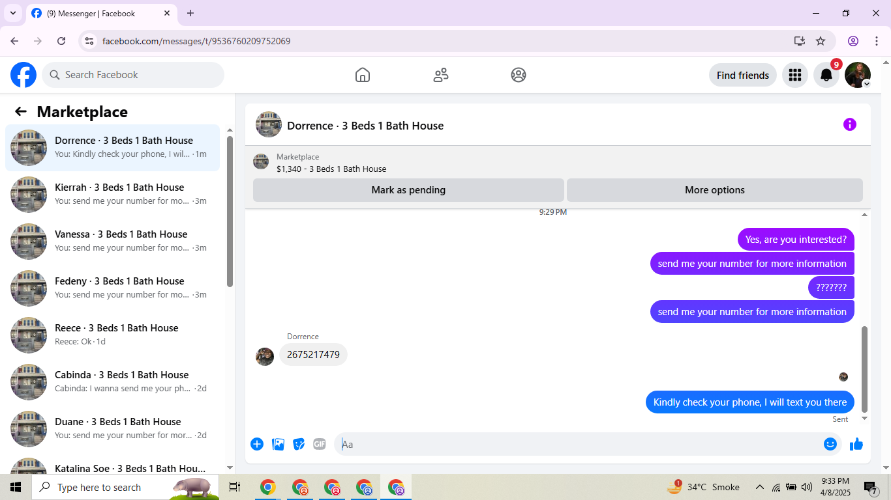Open Fedeny 3 Beds 1 Bath House chat
Screen dimensions: 891x500
pos(112,288)
